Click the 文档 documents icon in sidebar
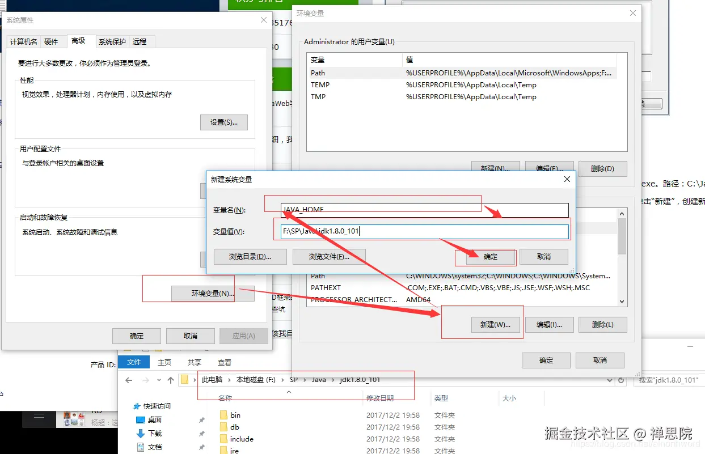The image size is (705, 454). coord(141,447)
